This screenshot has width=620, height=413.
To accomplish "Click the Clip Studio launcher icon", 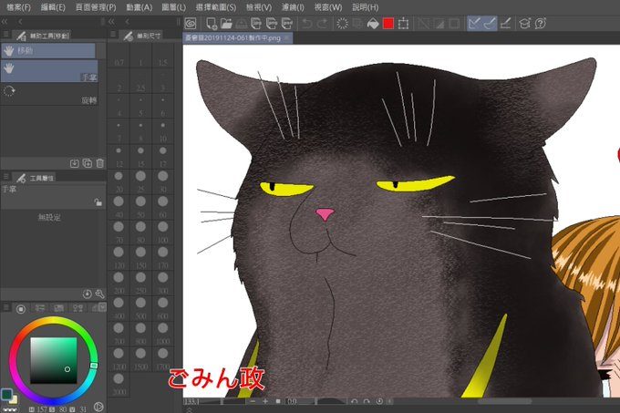I will point(191,24).
